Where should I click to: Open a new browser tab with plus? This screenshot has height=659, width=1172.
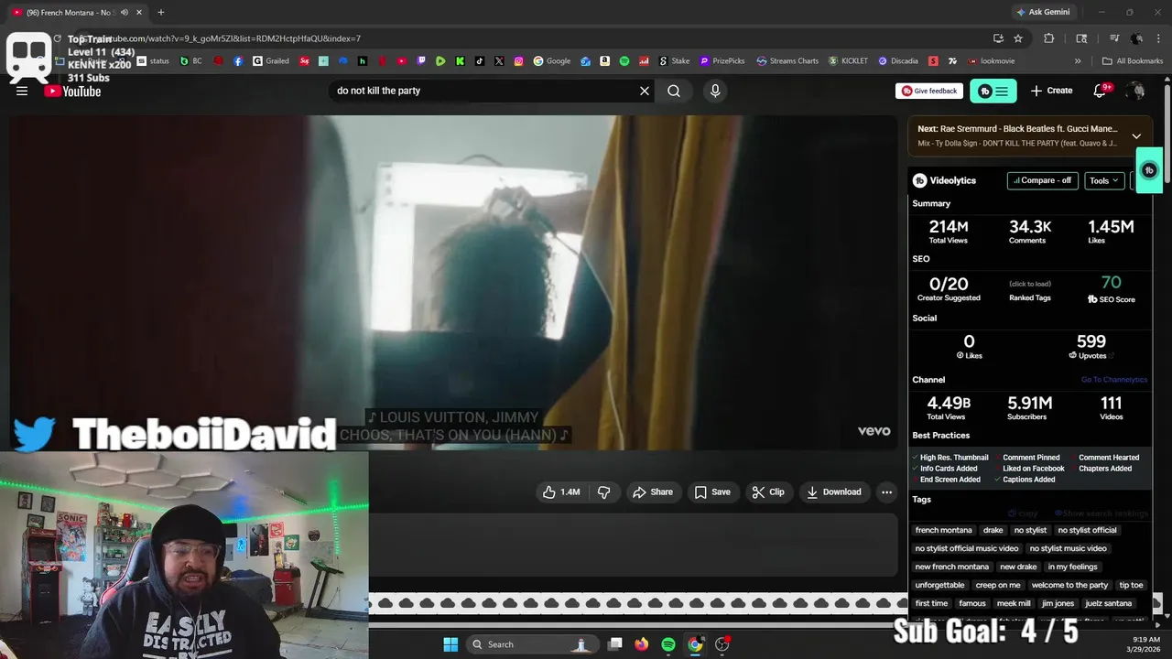coord(161,12)
